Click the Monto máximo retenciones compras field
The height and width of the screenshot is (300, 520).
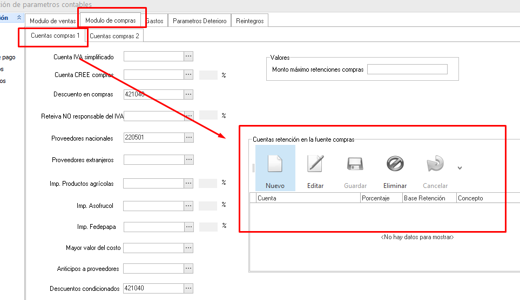tap(407, 69)
